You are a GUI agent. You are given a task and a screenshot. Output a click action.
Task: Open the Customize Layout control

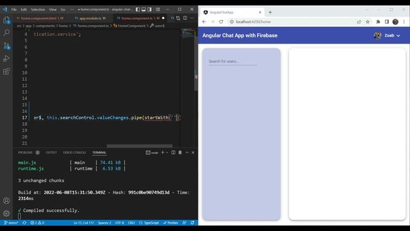158,10
